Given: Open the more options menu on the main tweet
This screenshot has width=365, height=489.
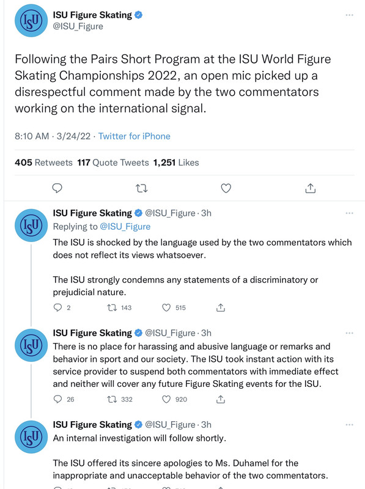Looking at the screenshot, I should click(x=349, y=15).
